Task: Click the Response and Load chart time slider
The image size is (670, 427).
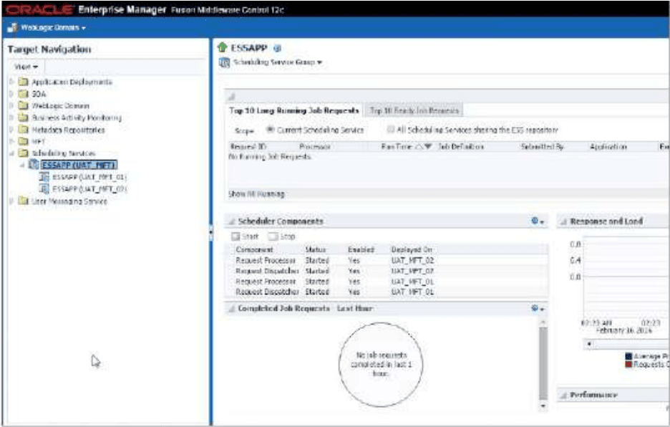Action: (626, 344)
